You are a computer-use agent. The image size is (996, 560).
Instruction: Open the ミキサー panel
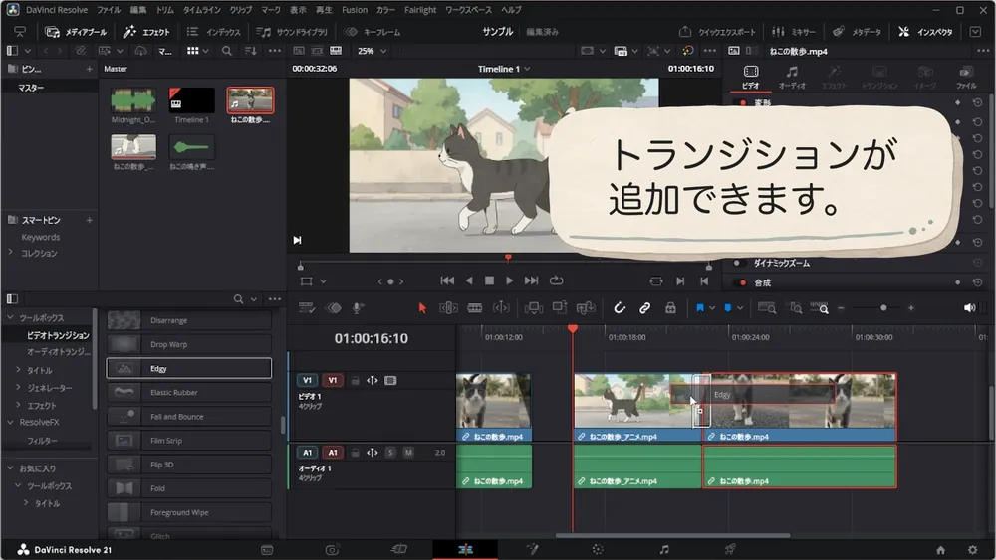(x=794, y=32)
